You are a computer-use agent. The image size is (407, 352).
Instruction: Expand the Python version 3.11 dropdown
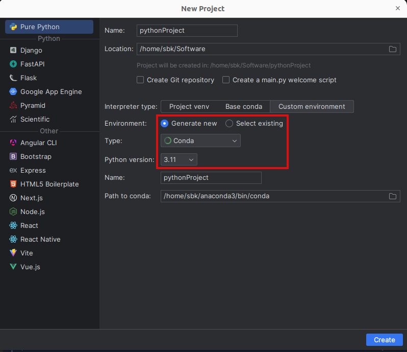click(179, 160)
